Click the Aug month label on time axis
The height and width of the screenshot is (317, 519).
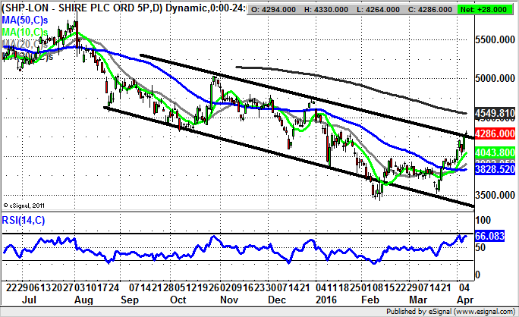pos(82,299)
